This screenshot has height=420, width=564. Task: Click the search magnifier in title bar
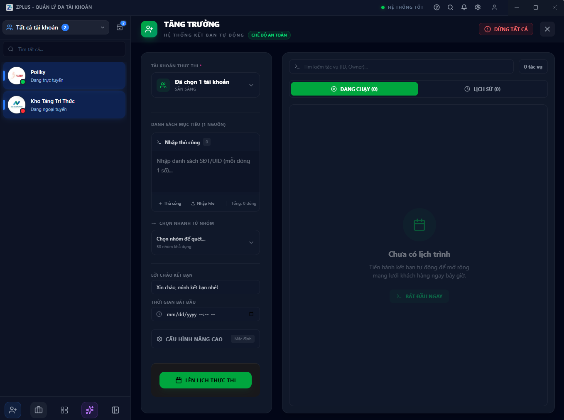(x=450, y=7)
